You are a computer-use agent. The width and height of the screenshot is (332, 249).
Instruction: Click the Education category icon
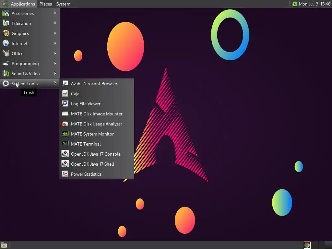tap(6, 23)
